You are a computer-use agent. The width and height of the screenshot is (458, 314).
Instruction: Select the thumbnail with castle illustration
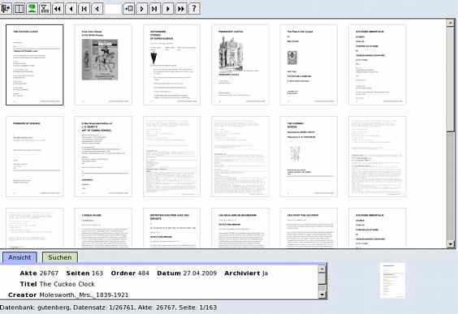point(240,65)
